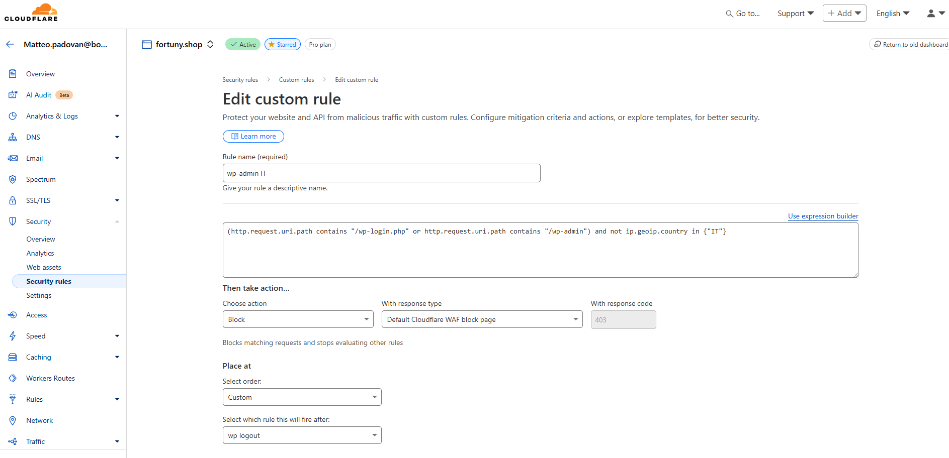This screenshot has width=949, height=458.
Task: Expand the SSL/TLS section
Action: click(117, 200)
